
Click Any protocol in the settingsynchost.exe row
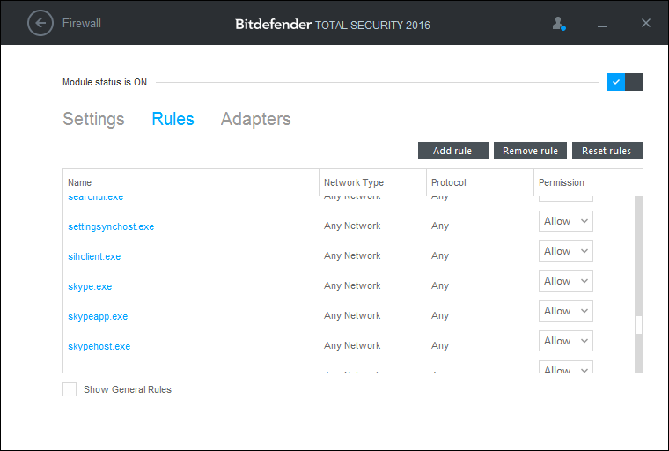[x=440, y=225]
